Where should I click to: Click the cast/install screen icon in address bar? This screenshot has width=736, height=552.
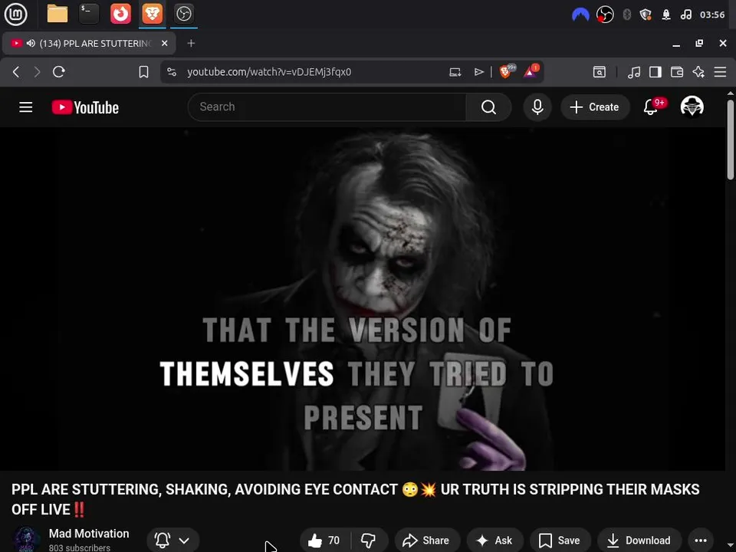click(x=455, y=72)
